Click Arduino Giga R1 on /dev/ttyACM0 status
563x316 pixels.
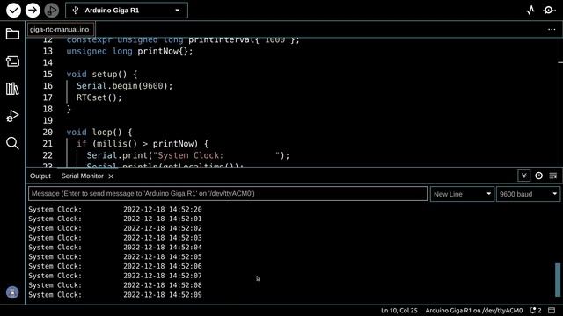point(473,311)
